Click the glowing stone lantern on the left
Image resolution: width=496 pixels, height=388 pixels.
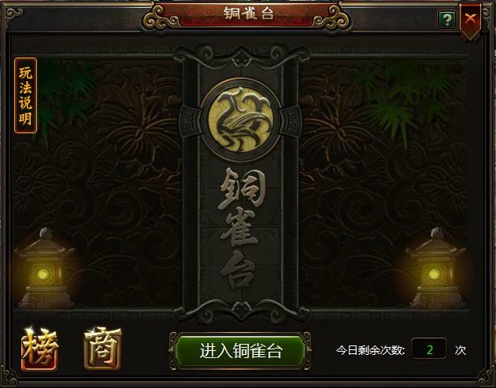point(46,269)
